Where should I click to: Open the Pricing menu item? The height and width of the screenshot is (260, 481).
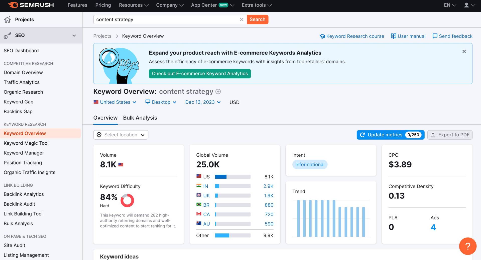pyautogui.click(x=103, y=5)
